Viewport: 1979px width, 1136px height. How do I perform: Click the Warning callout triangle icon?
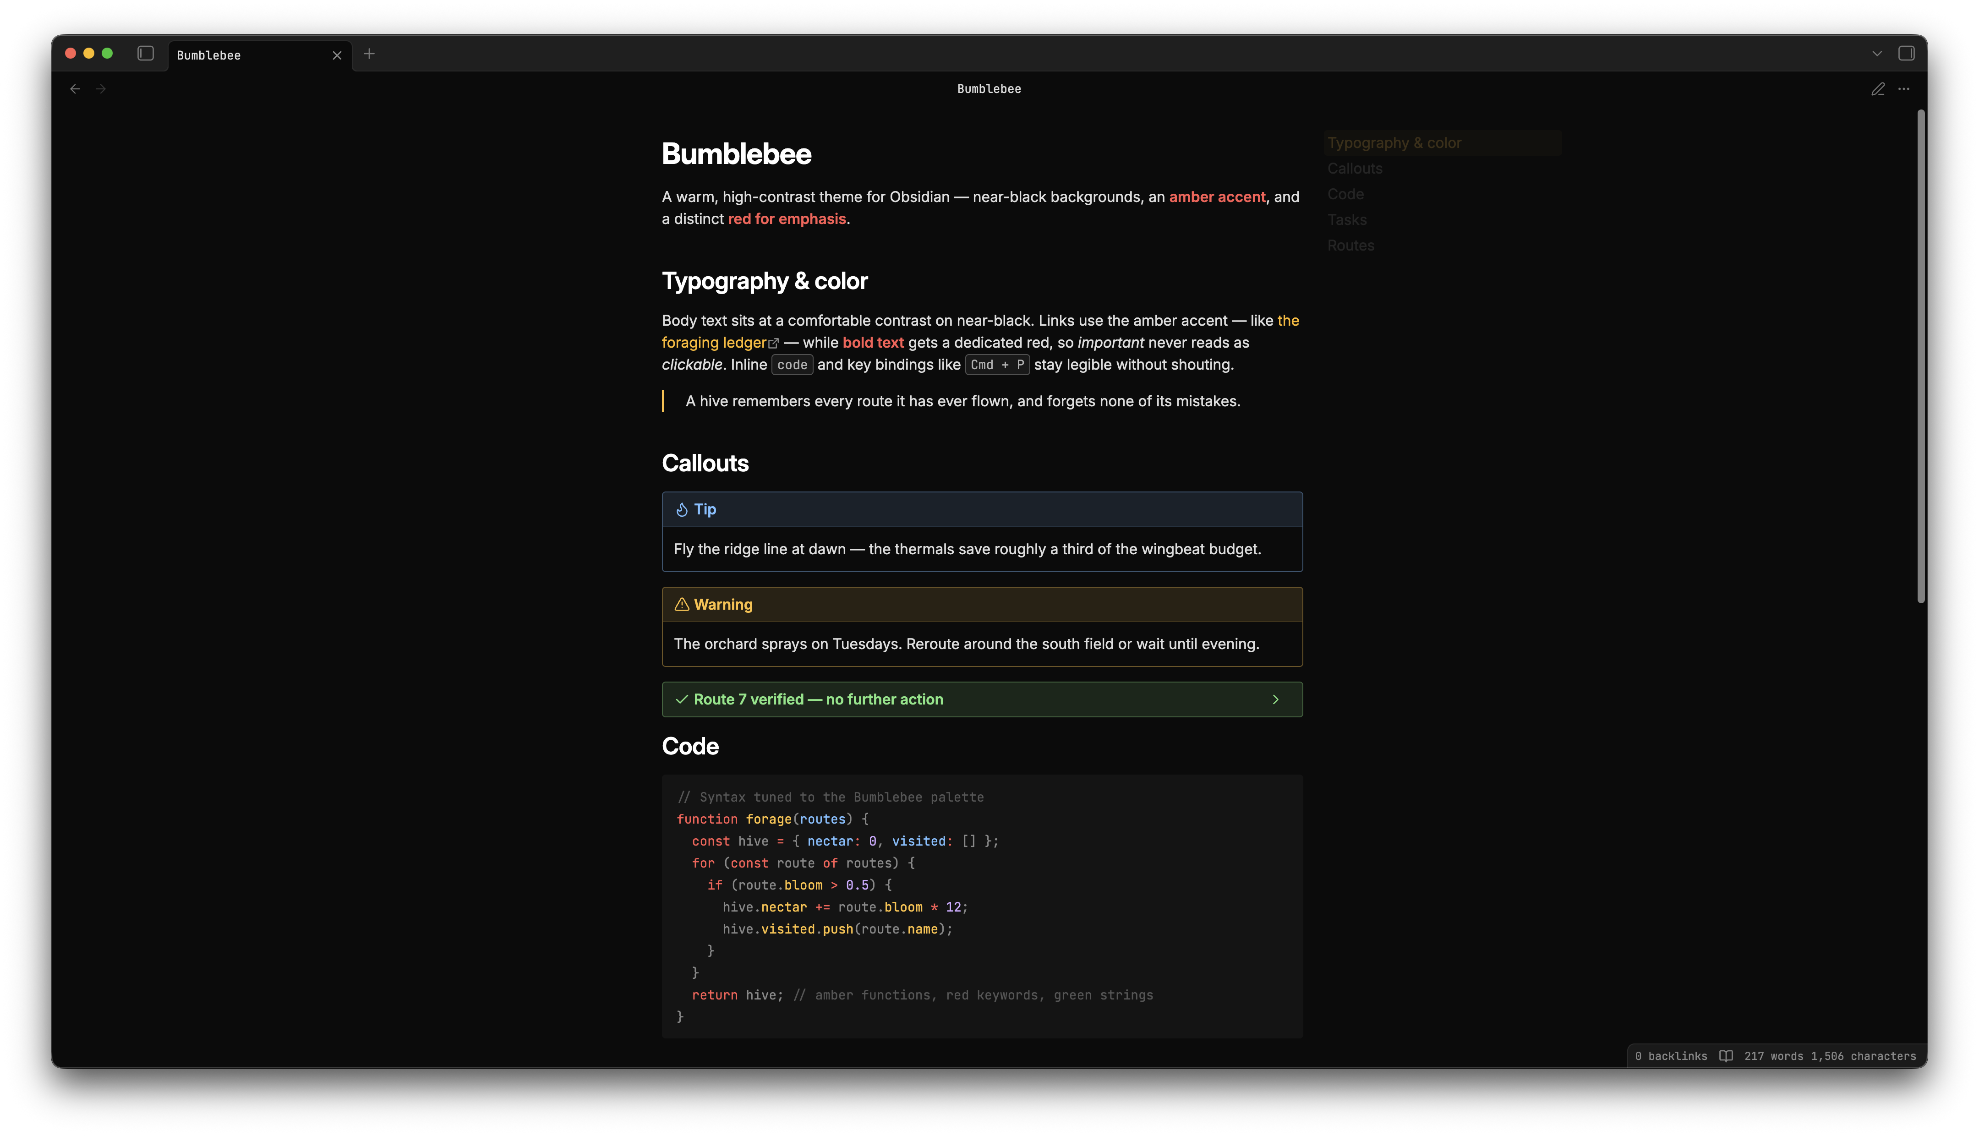pos(681,605)
